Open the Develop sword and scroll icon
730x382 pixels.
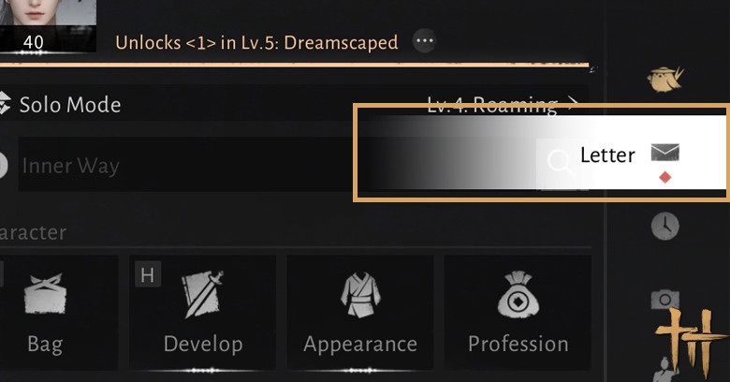click(x=202, y=294)
